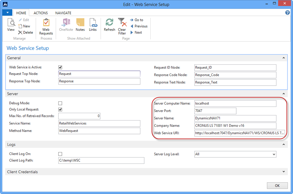This screenshot has width=293, height=194.
Task: Collapse the General section
Action: click(283, 58)
